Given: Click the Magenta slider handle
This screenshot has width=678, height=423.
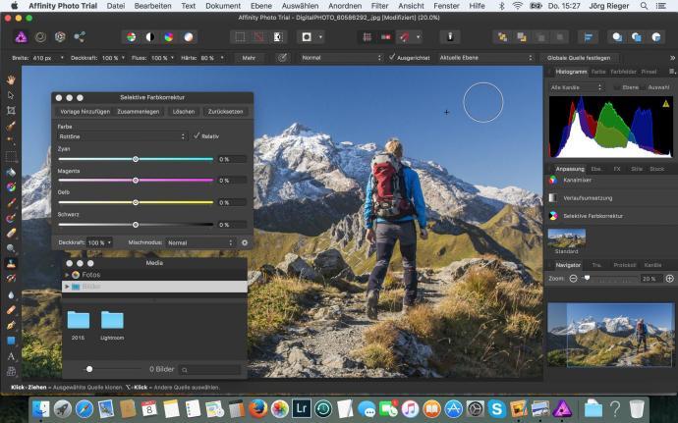Looking at the screenshot, I should (x=136, y=181).
